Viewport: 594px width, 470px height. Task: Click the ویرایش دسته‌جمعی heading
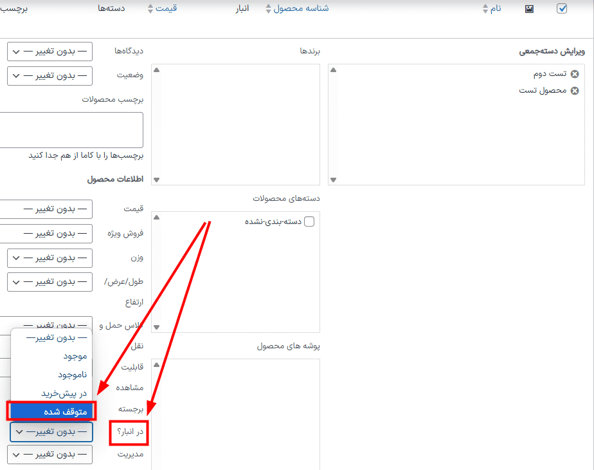pyautogui.click(x=552, y=52)
